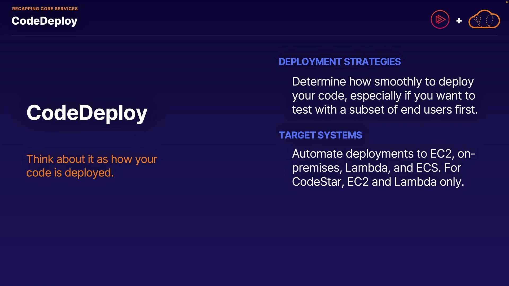
Task: Select the 'DEPLOYMENT STRATEGIES' heading
Action: pyautogui.click(x=339, y=62)
